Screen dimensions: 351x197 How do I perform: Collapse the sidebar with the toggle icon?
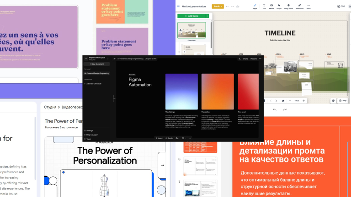114,59
